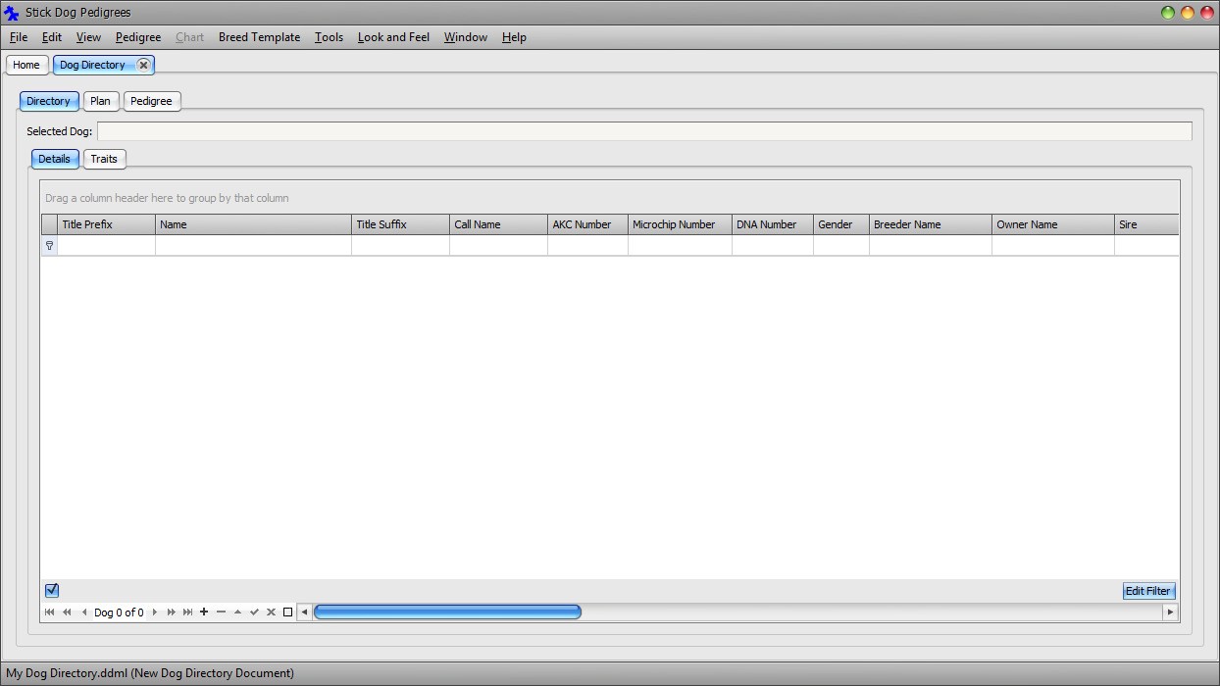Image resolution: width=1220 pixels, height=686 pixels.
Task: Switch to the Traits tab
Action: [104, 159]
